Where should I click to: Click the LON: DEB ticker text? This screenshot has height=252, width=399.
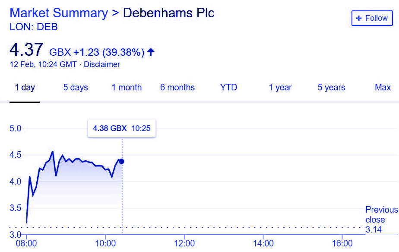point(34,27)
